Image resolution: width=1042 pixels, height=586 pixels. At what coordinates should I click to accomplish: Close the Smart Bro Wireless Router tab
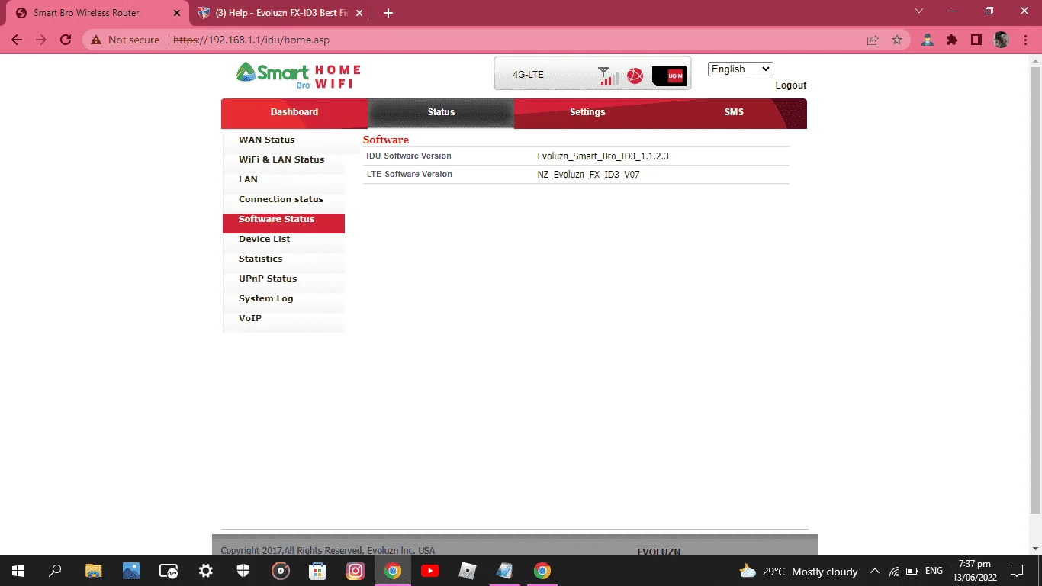(177, 13)
